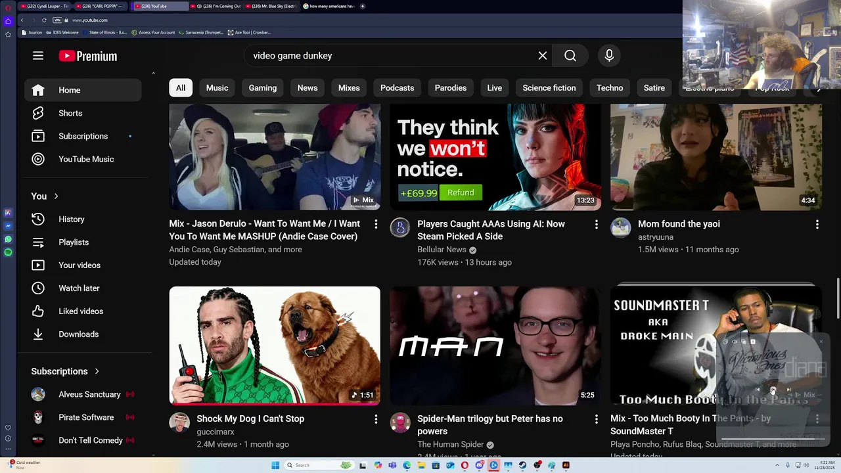Open options menu for Jason Derulo mix
Viewport: 841px width, 473px height.
376,225
